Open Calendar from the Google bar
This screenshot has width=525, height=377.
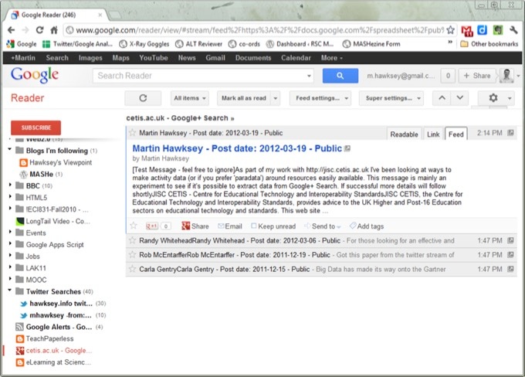tap(296, 58)
